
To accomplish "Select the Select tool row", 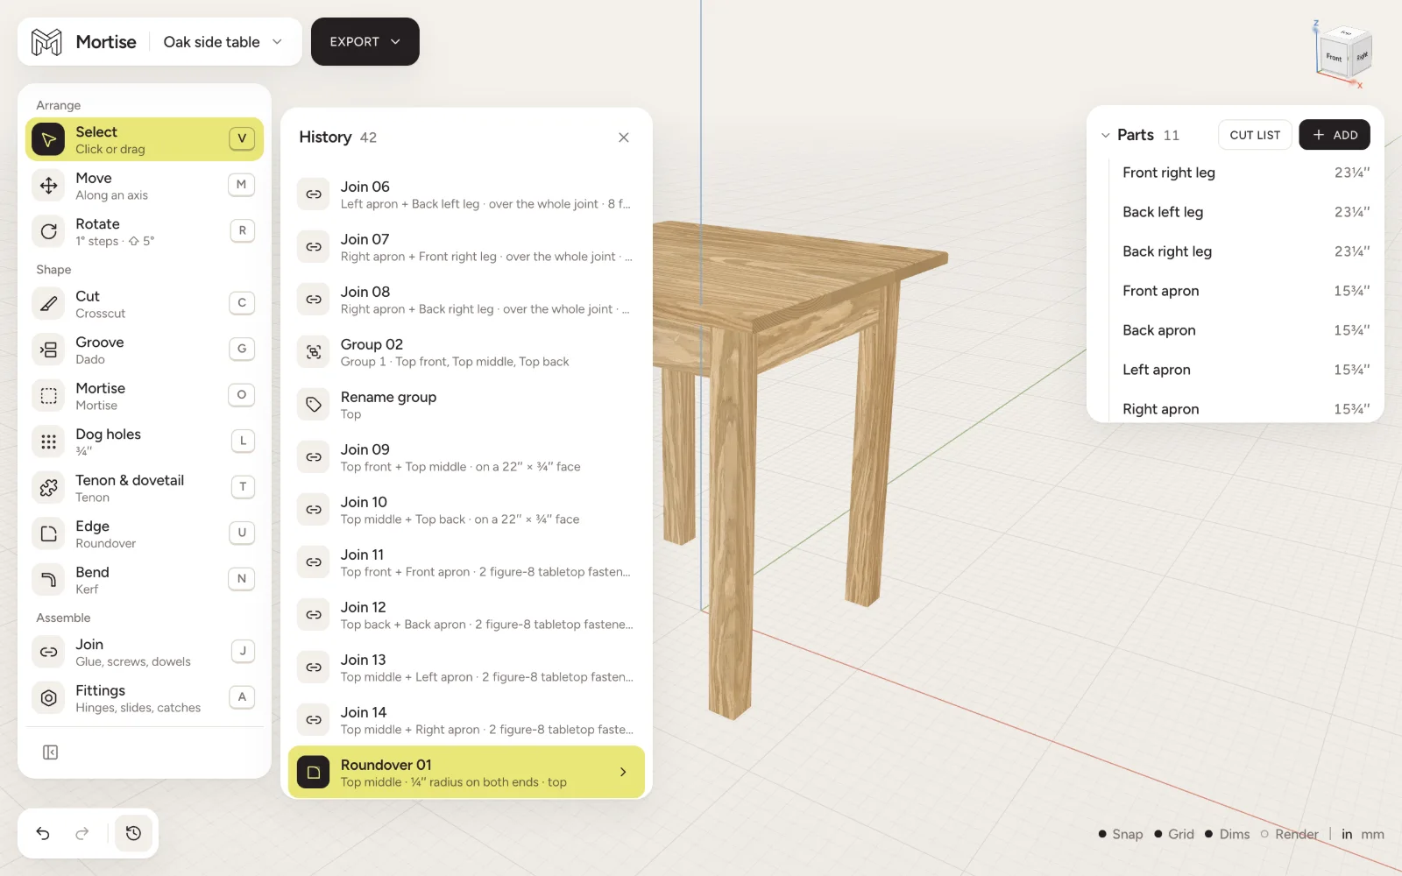I will coord(145,139).
